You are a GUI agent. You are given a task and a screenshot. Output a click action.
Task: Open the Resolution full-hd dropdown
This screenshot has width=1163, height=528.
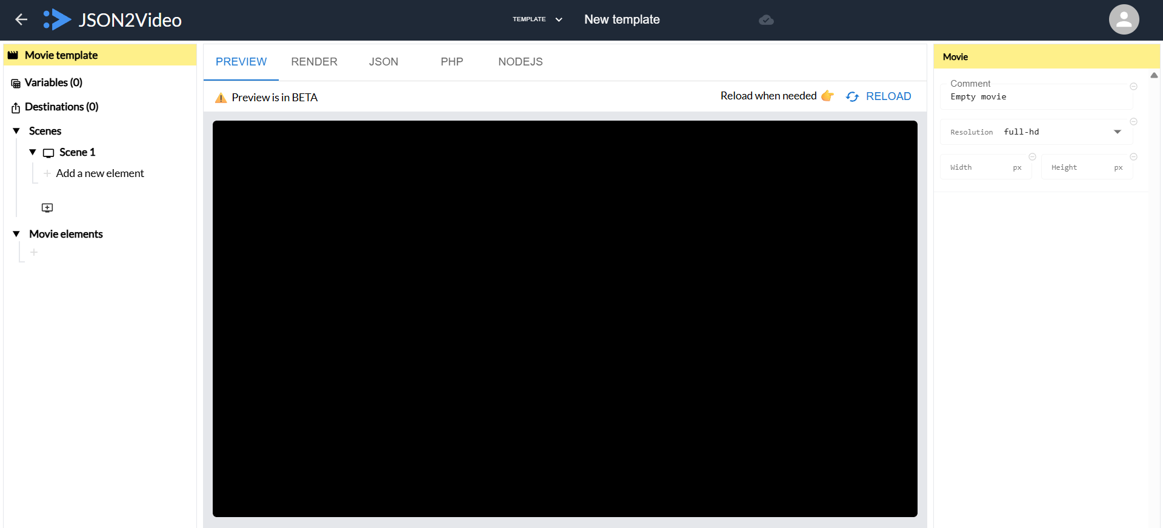(1036, 132)
